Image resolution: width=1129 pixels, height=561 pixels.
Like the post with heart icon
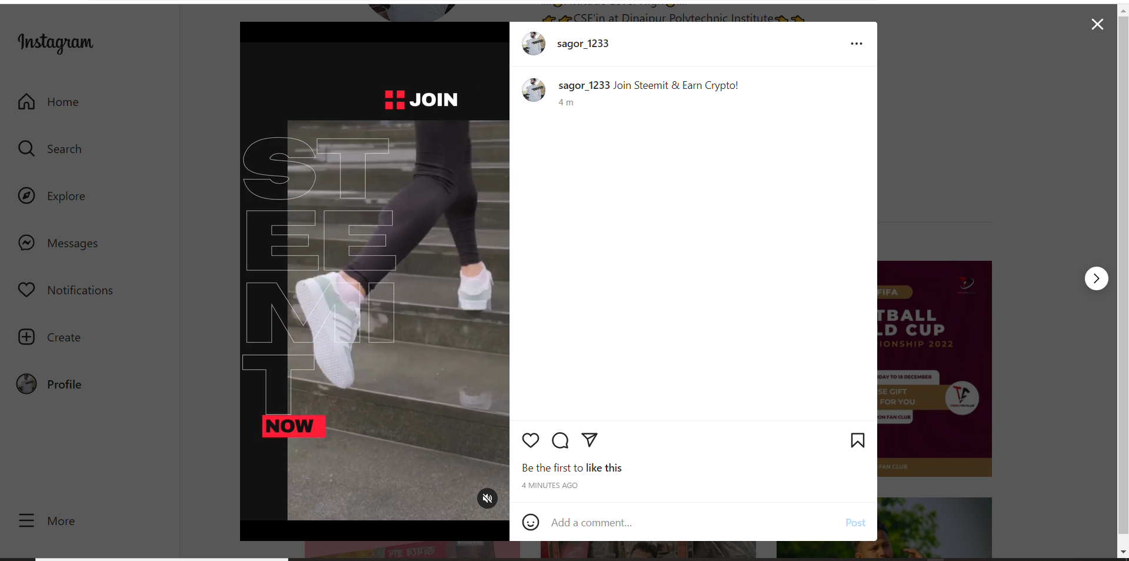pyautogui.click(x=531, y=440)
